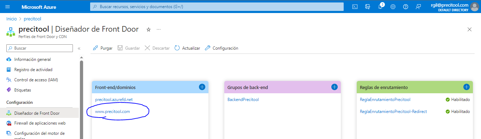Open account avatar for rgil@precitool.com

(475, 7)
